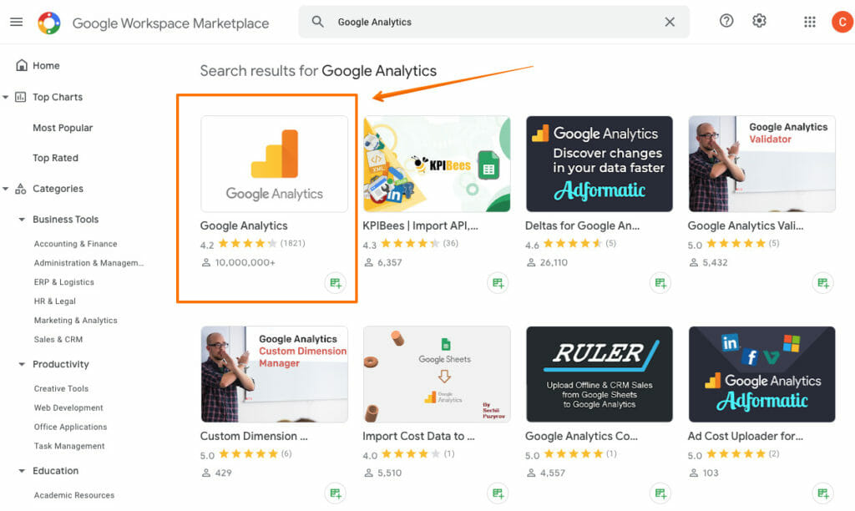
Task: Collapse the Education category
Action: click(x=21, y=471)
